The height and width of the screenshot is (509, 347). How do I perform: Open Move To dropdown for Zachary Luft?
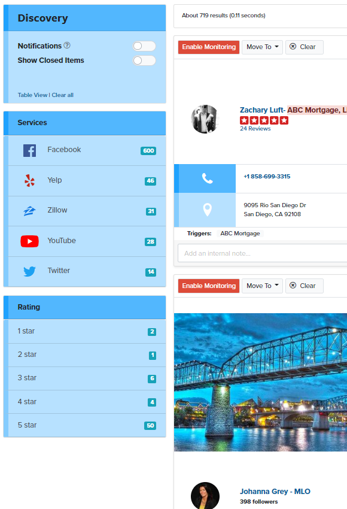click(x=262, y=47)
